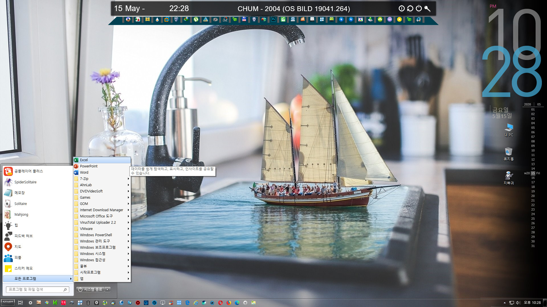
Task: Open 팁 from the start menu
Action: (x=38, y=225)
